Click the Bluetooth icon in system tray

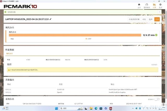click(x=140, y=108)
